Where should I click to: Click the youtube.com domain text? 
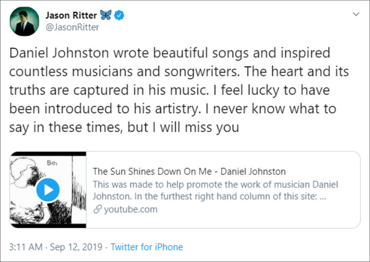click(131, 209)
